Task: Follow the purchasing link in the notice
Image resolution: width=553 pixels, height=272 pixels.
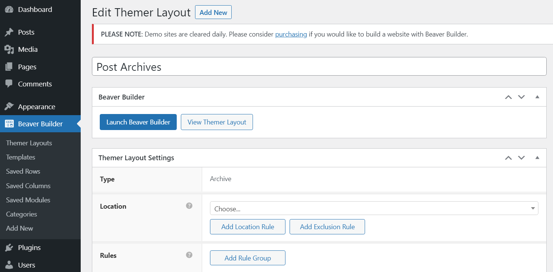Action: pos(291,34)
